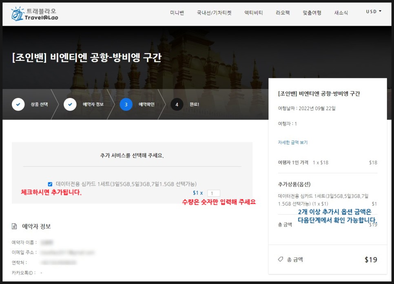Screen dimensions: 394x284
Task: Click the document icon beside 예약자 정보
Action: 15,226
